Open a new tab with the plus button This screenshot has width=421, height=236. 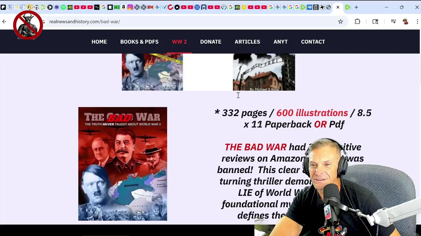(x=356, y=7)
